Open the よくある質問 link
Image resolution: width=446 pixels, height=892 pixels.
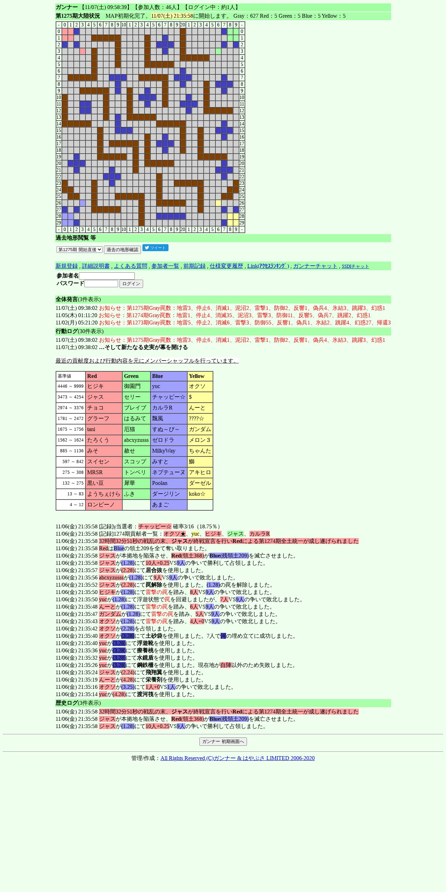(131, 266)
